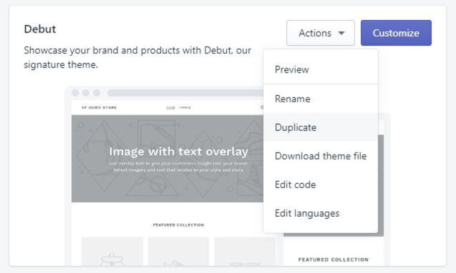
Task: Click the mobile preview Featured Collection heading
Action: [x=333, y=259]
